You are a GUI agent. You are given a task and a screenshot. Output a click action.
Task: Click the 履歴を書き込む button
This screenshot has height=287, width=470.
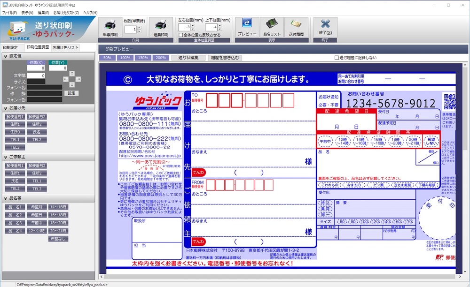225,58
